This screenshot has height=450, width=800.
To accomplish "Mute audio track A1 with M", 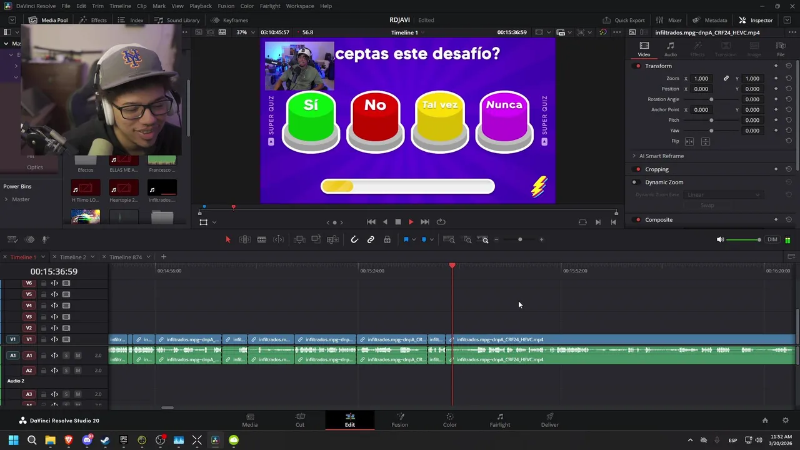I will pyautogui.click(x=77, y=356).
